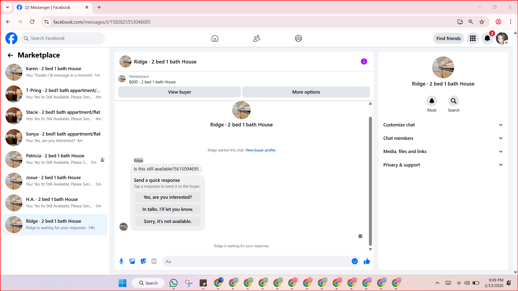Go to the Facebook Home tab
The image size is (518, 291).
click(215, 38)
